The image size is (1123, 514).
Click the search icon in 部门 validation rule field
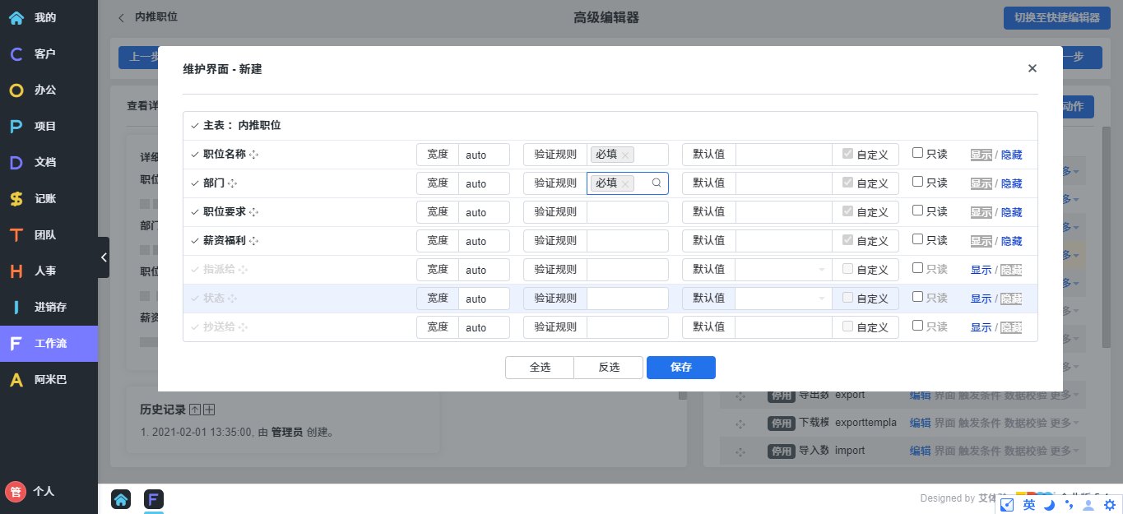[657, 183]
